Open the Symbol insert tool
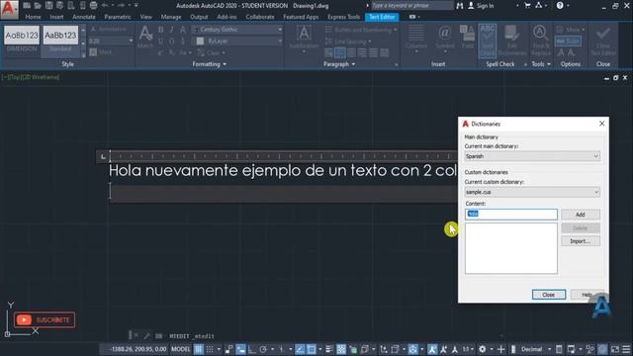This screenshot has height=356, width=633. tap(444, 39)
